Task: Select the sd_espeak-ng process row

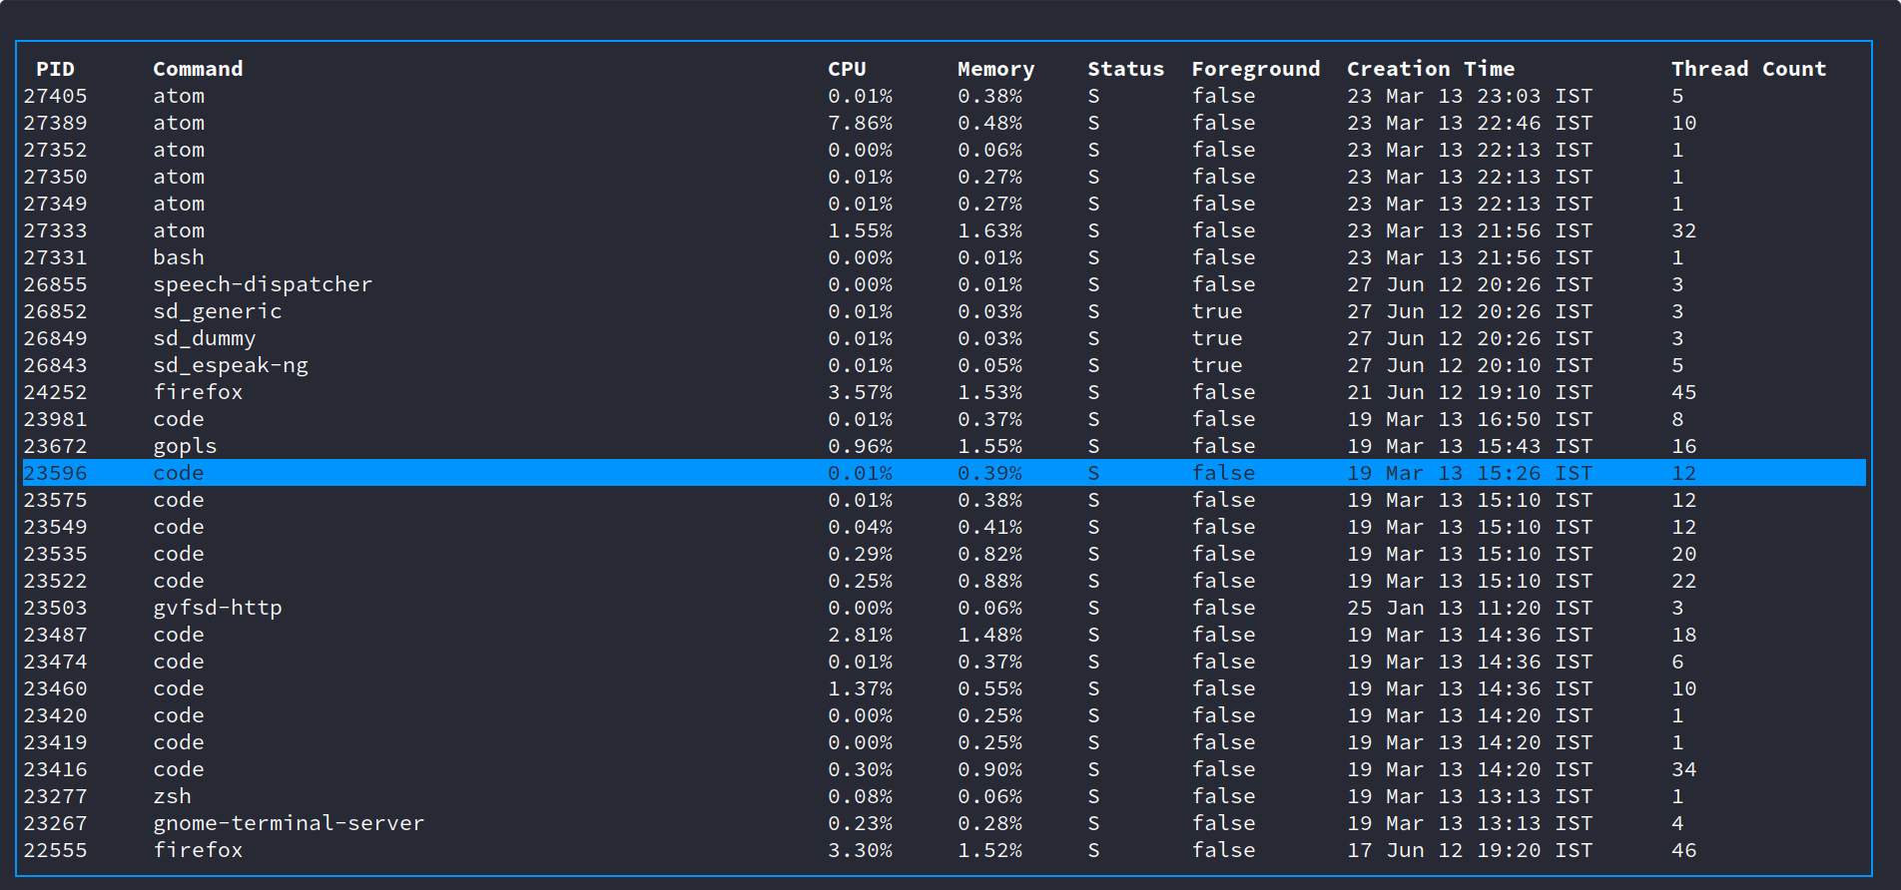Action: 945,365
